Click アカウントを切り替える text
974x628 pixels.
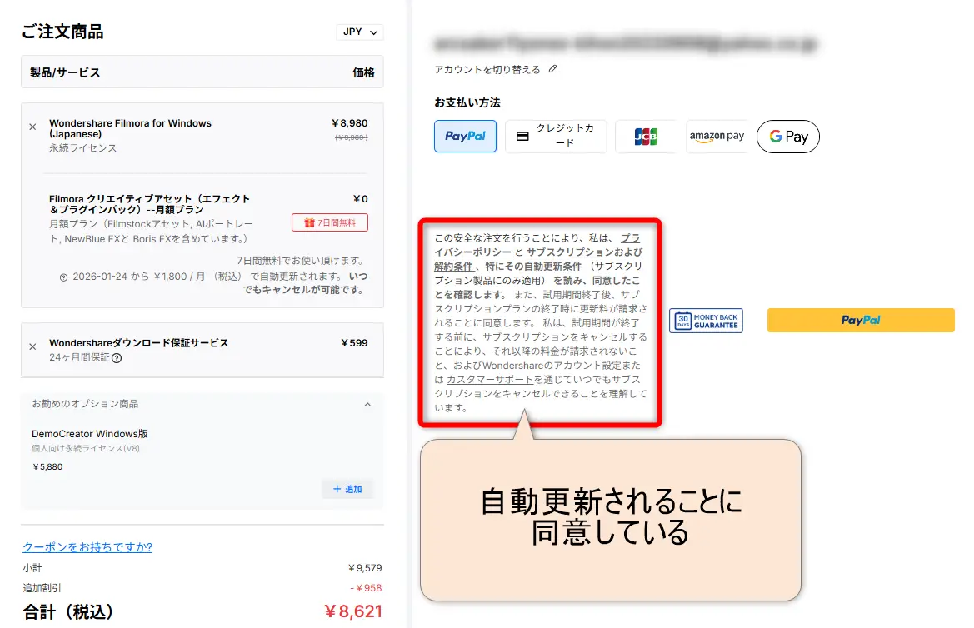click(487, 69)
